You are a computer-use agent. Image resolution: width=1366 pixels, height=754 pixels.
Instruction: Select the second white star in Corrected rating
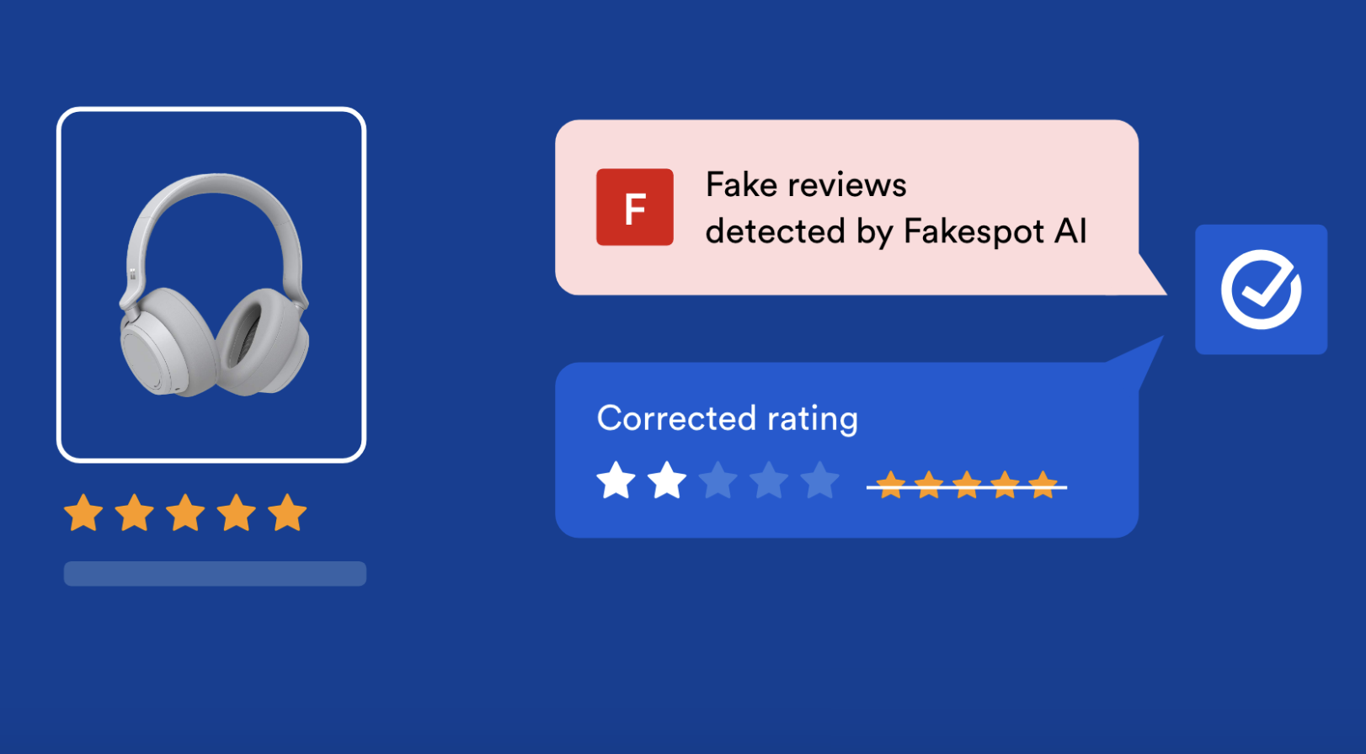(x=667, y=481)
